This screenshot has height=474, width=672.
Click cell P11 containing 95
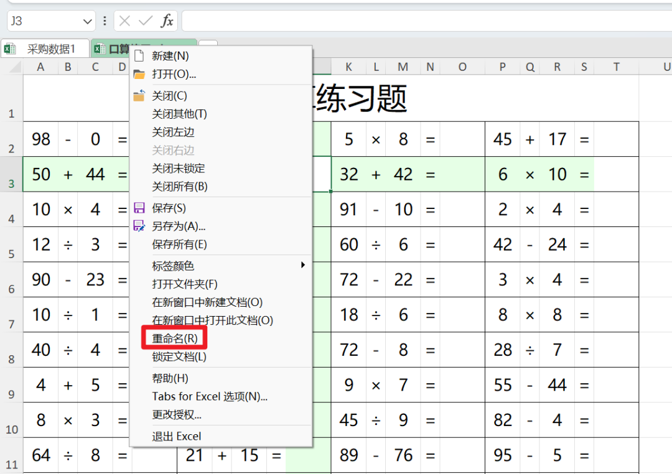tap(502, 455)
